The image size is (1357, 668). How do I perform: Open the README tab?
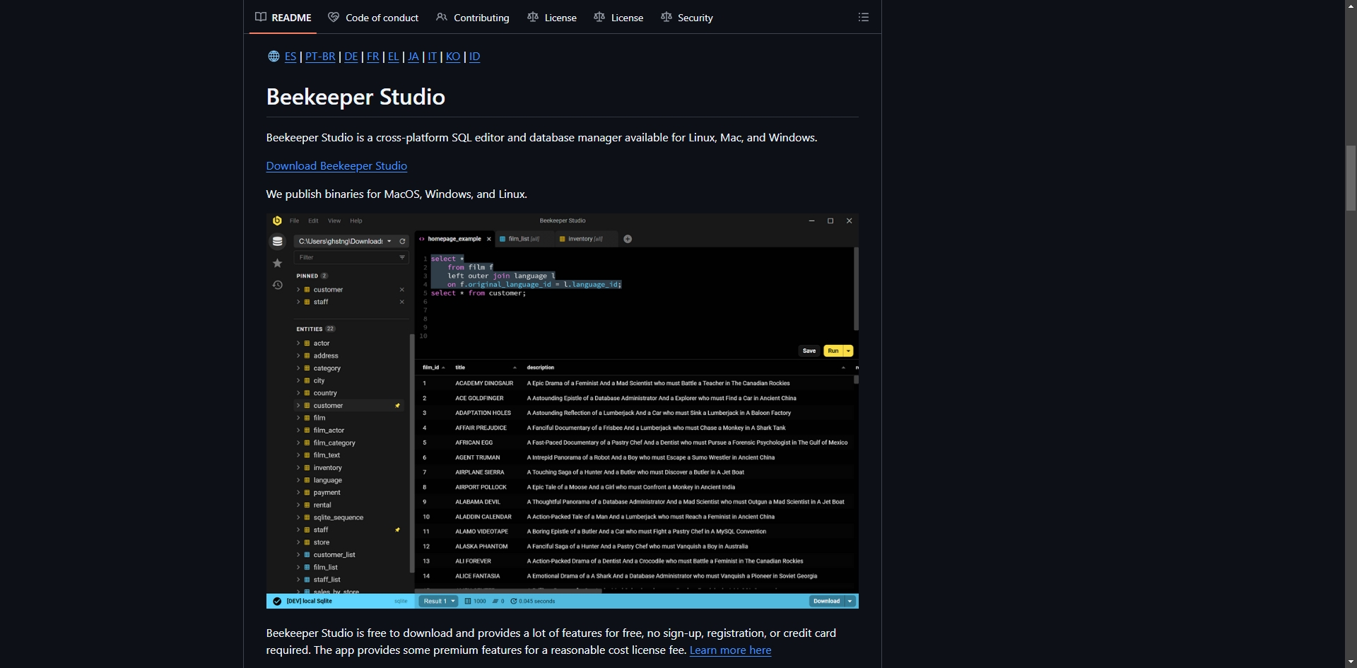[x=283, y=18]
